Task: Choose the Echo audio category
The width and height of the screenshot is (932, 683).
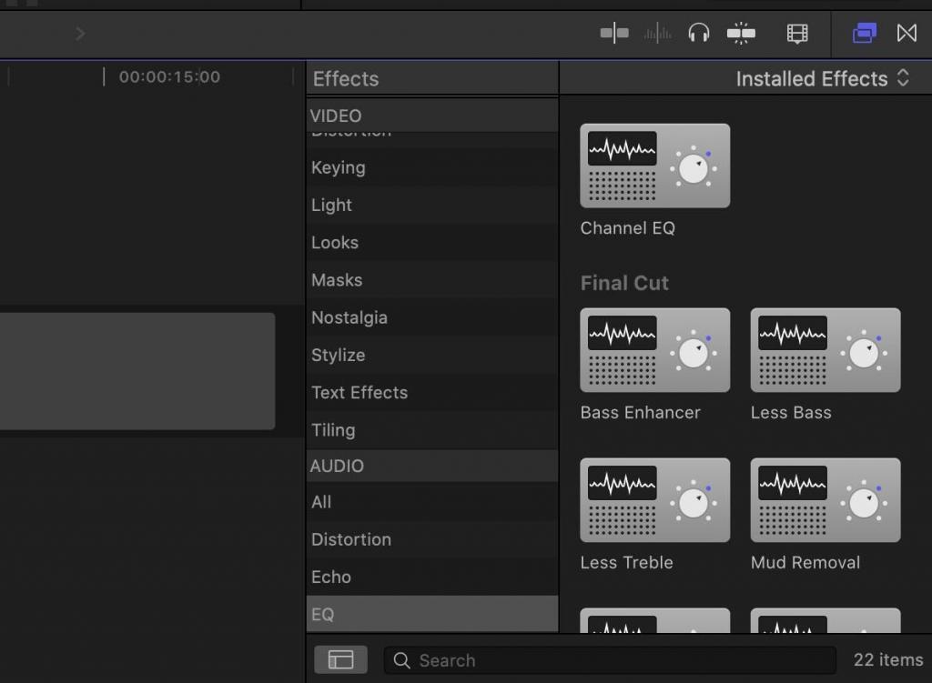Action: pyautogui.click(x=331, y=577)
